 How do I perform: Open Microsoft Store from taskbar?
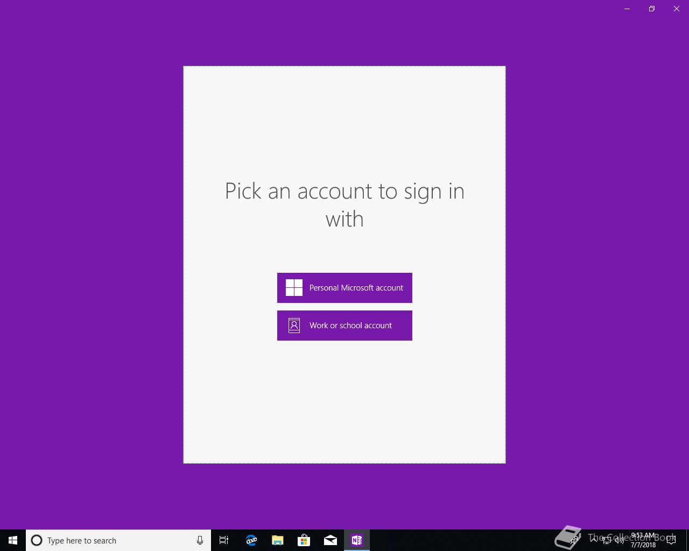(x=304, y=540)
